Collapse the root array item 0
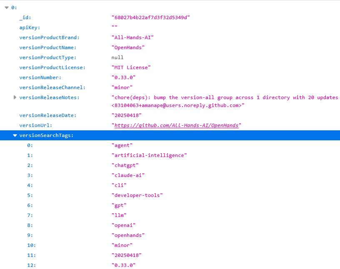Image resolution: width=340 pixels, height=269 pixels. click(x=7, y=7)
